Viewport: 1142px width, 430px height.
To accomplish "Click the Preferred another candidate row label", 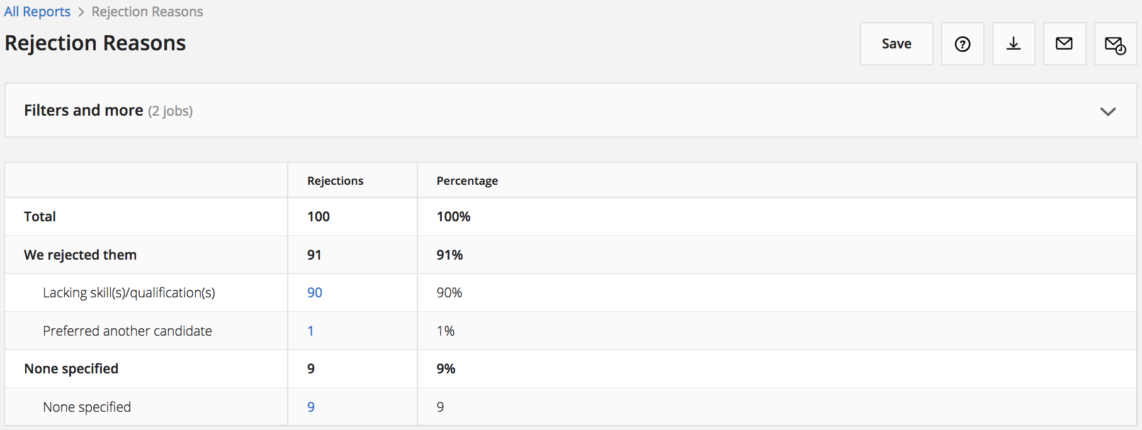I will [127, 331].
